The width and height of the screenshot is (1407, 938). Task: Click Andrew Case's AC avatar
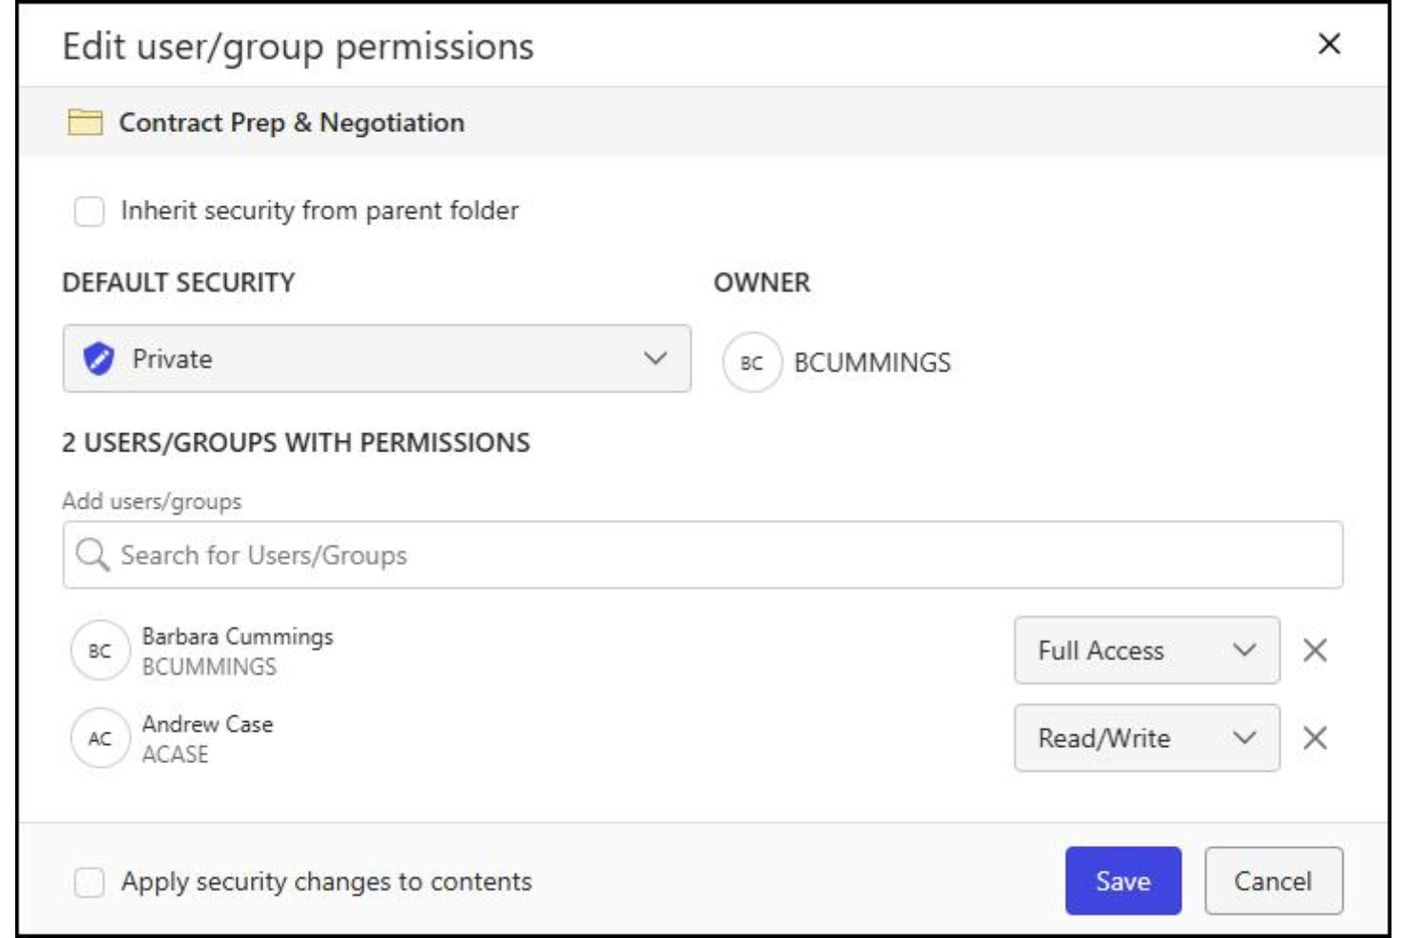coord(99,737)
